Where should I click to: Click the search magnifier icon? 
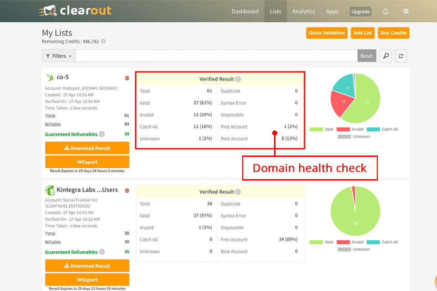click(x=386, y=56)
